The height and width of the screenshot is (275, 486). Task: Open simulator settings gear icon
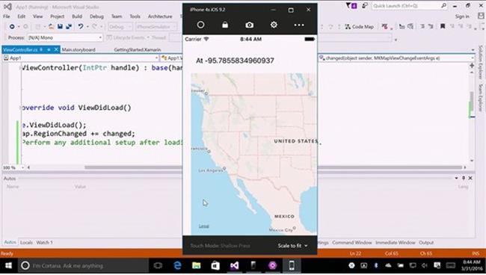(x=274, y=25)
